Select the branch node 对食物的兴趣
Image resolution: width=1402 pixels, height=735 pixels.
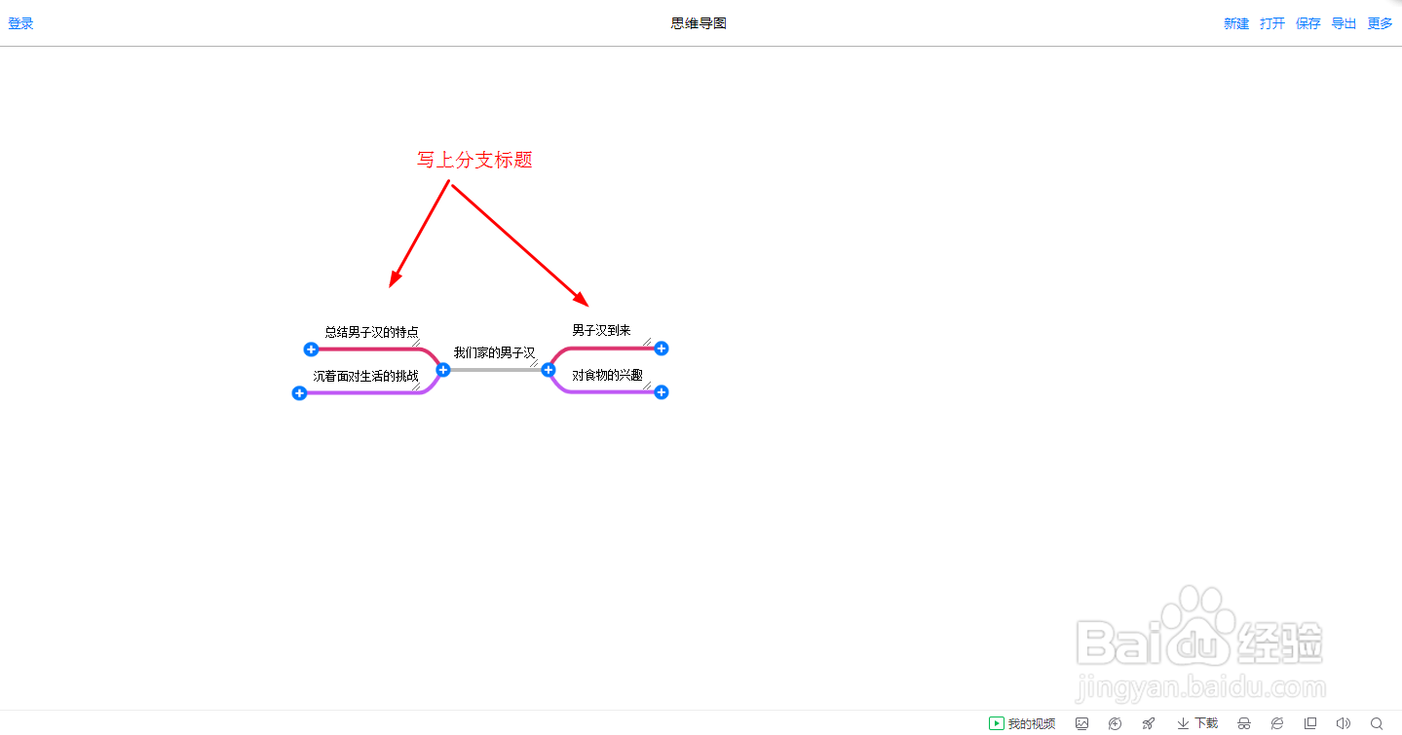click(607, 375)
